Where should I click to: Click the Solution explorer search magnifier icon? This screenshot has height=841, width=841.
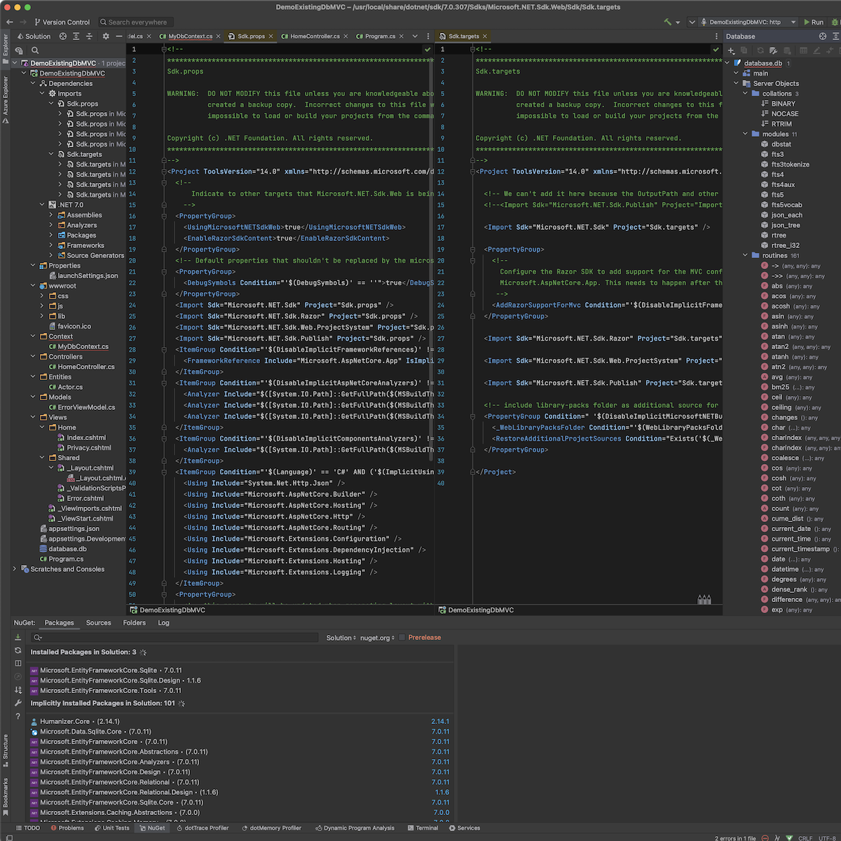click(35, 50)
